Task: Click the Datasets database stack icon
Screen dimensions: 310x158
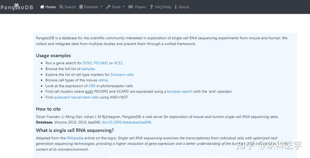Action: tap(81, 7)
